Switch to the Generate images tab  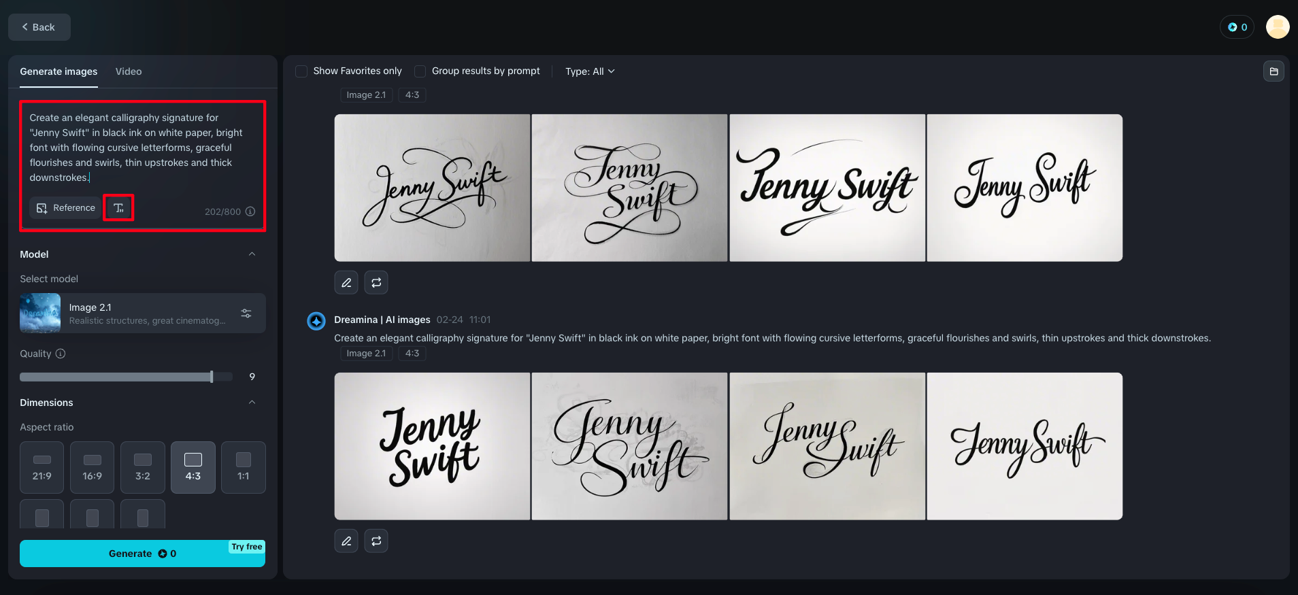point(59,71)
